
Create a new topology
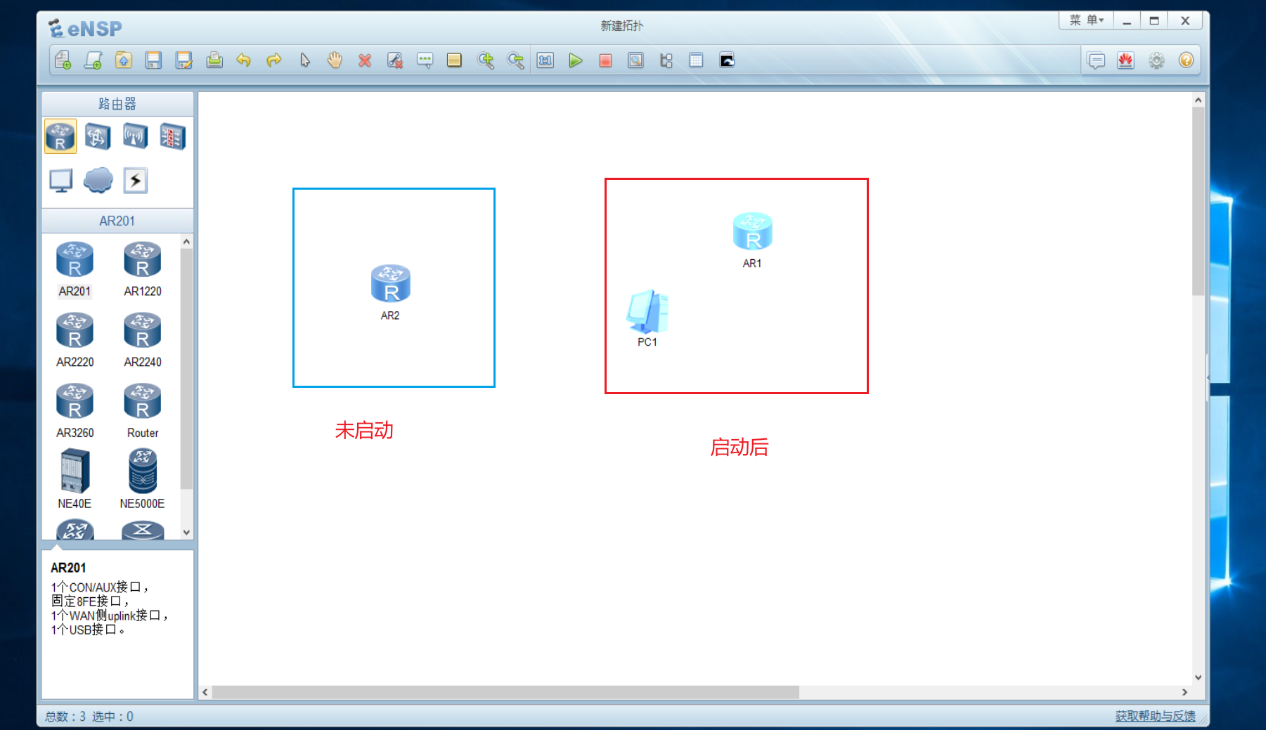(x=63, y=60)
